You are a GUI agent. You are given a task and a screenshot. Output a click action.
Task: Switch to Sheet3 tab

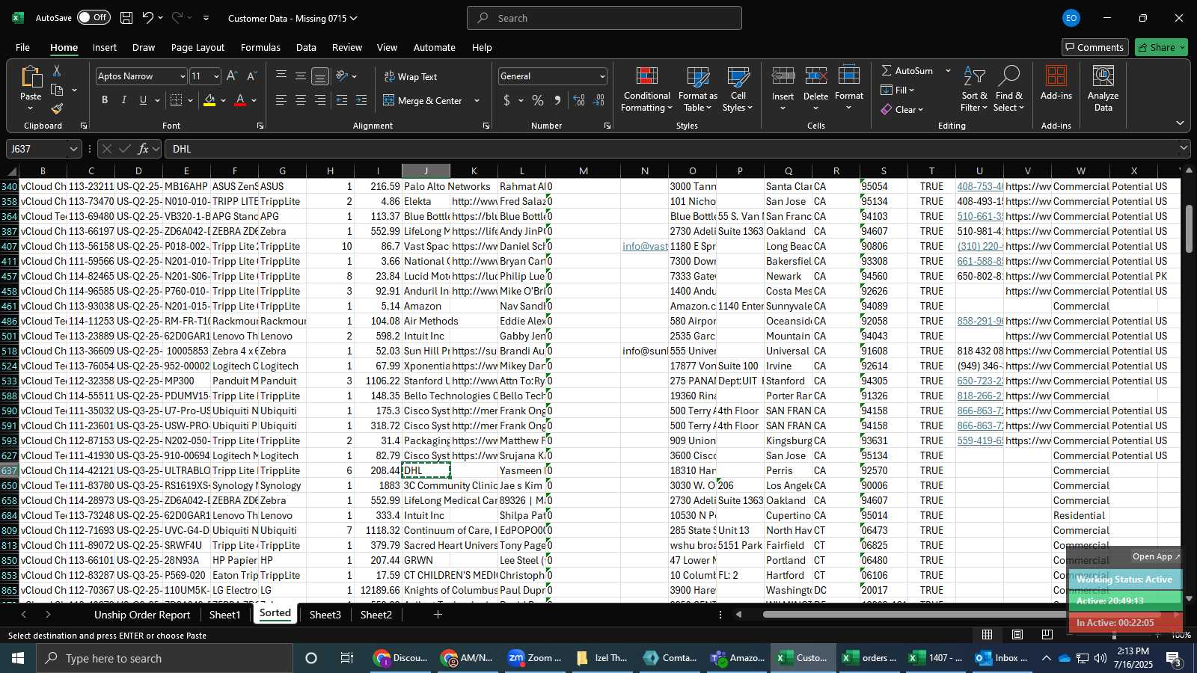[x=325, y=615]
